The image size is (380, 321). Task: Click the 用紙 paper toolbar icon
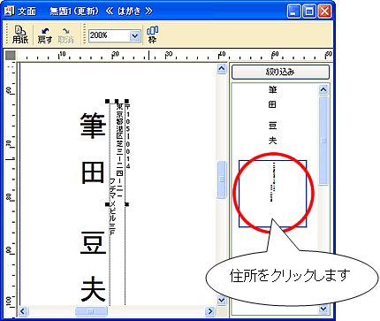[x=20, y=34]
